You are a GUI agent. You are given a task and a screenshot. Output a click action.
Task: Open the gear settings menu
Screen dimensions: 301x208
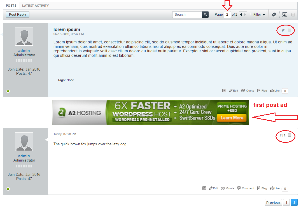pos(274,15)
